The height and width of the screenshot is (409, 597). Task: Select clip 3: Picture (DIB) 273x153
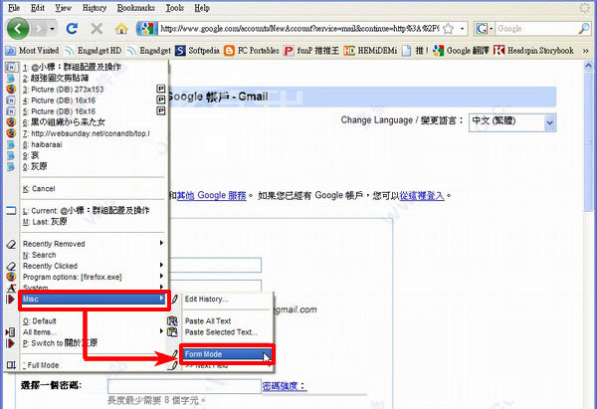click(94, 90)
